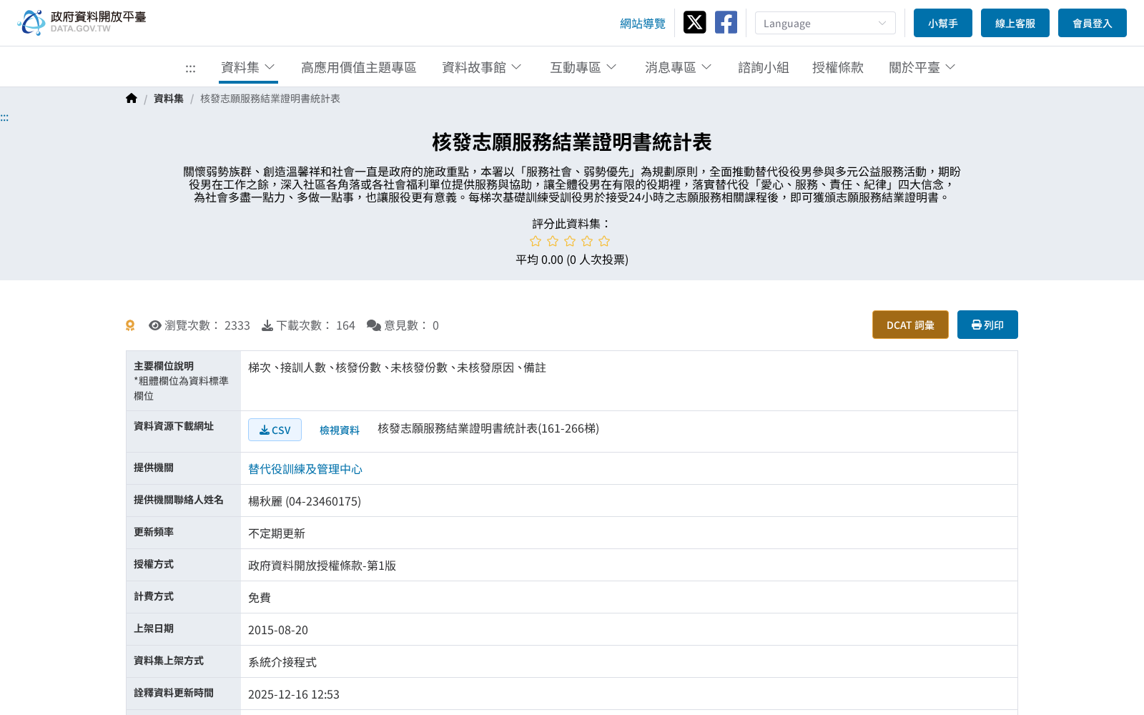
Task: Open 高應用價值主題專區 menu item
Action: click(358, 67)
